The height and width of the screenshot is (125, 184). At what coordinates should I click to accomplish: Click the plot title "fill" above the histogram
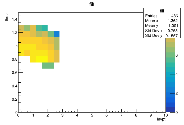point(92,5)
